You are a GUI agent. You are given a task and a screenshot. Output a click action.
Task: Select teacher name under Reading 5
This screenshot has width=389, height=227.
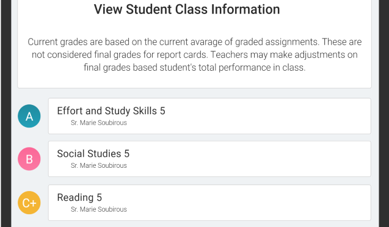pyautogui.click(x=99, y=209)
